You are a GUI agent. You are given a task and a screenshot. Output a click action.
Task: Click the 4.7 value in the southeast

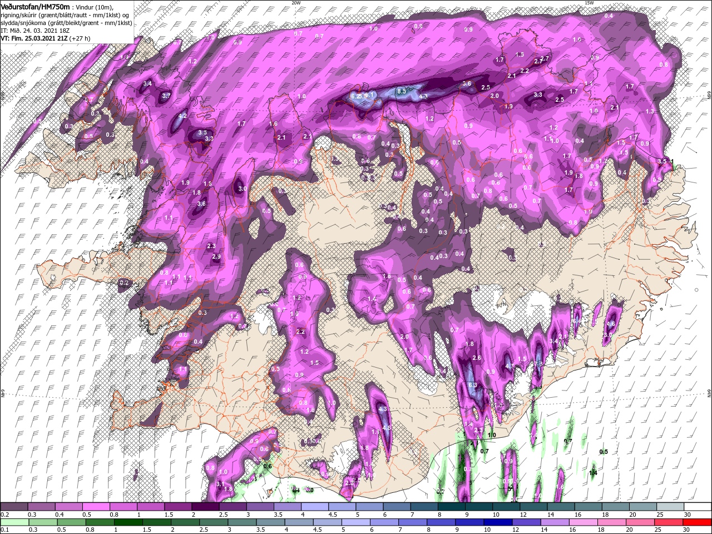pos(510,366)
